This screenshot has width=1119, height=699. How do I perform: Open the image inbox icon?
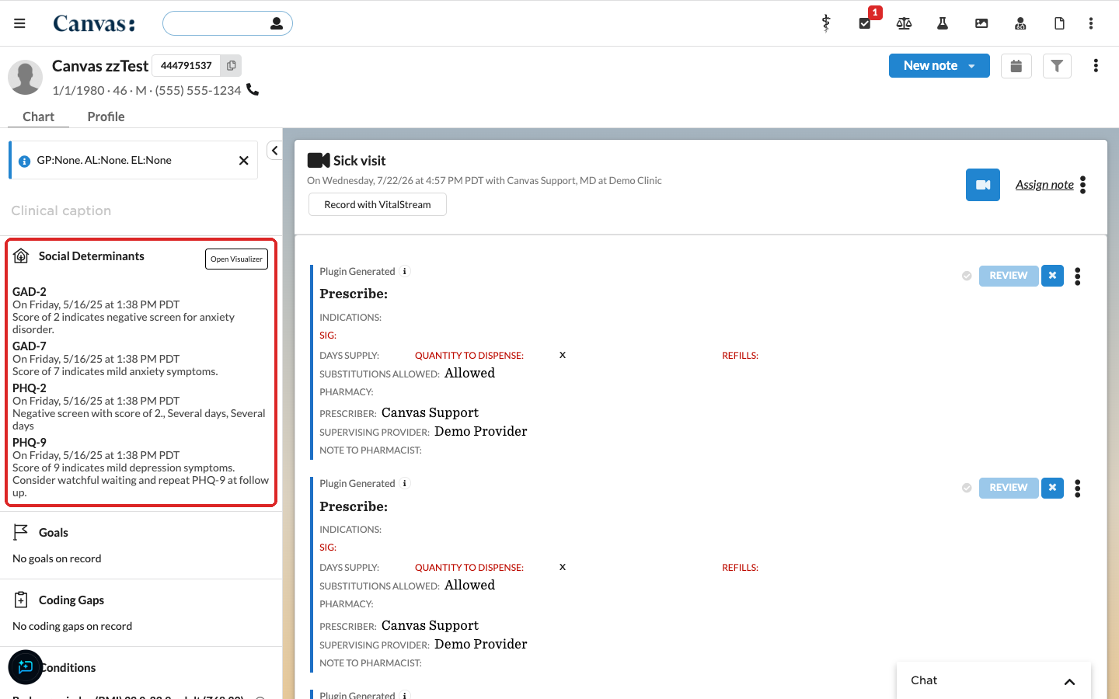981,23
